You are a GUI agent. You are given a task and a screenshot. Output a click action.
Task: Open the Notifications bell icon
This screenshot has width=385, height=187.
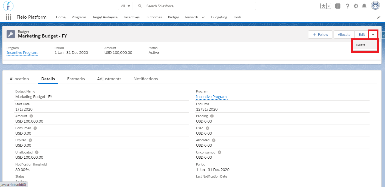[364, 6]
